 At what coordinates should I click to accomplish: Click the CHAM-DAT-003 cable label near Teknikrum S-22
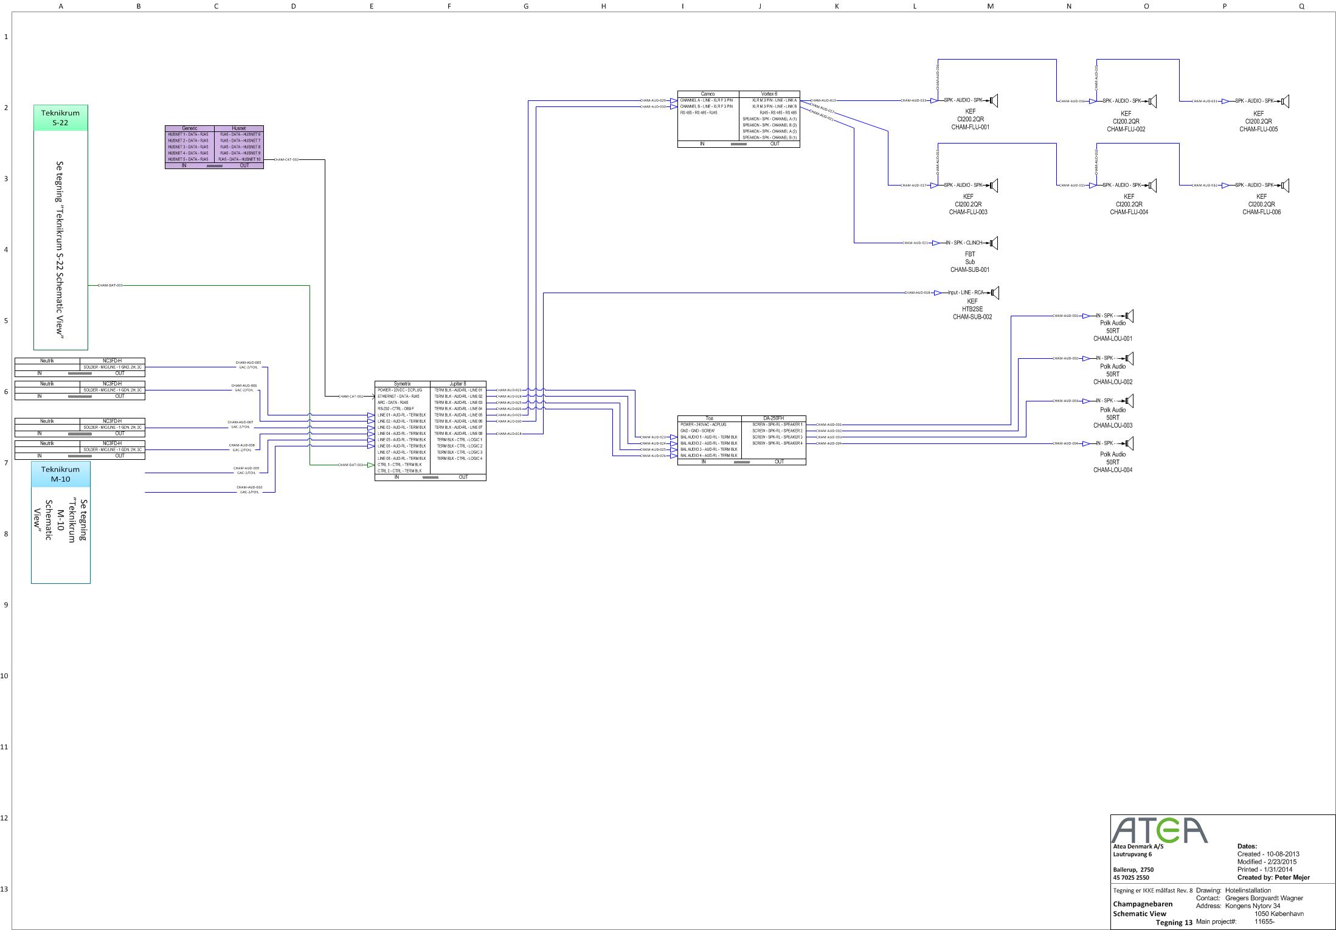[110, 285]
